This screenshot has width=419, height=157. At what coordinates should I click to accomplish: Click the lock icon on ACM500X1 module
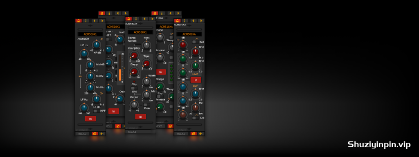(x=79, y=20)
